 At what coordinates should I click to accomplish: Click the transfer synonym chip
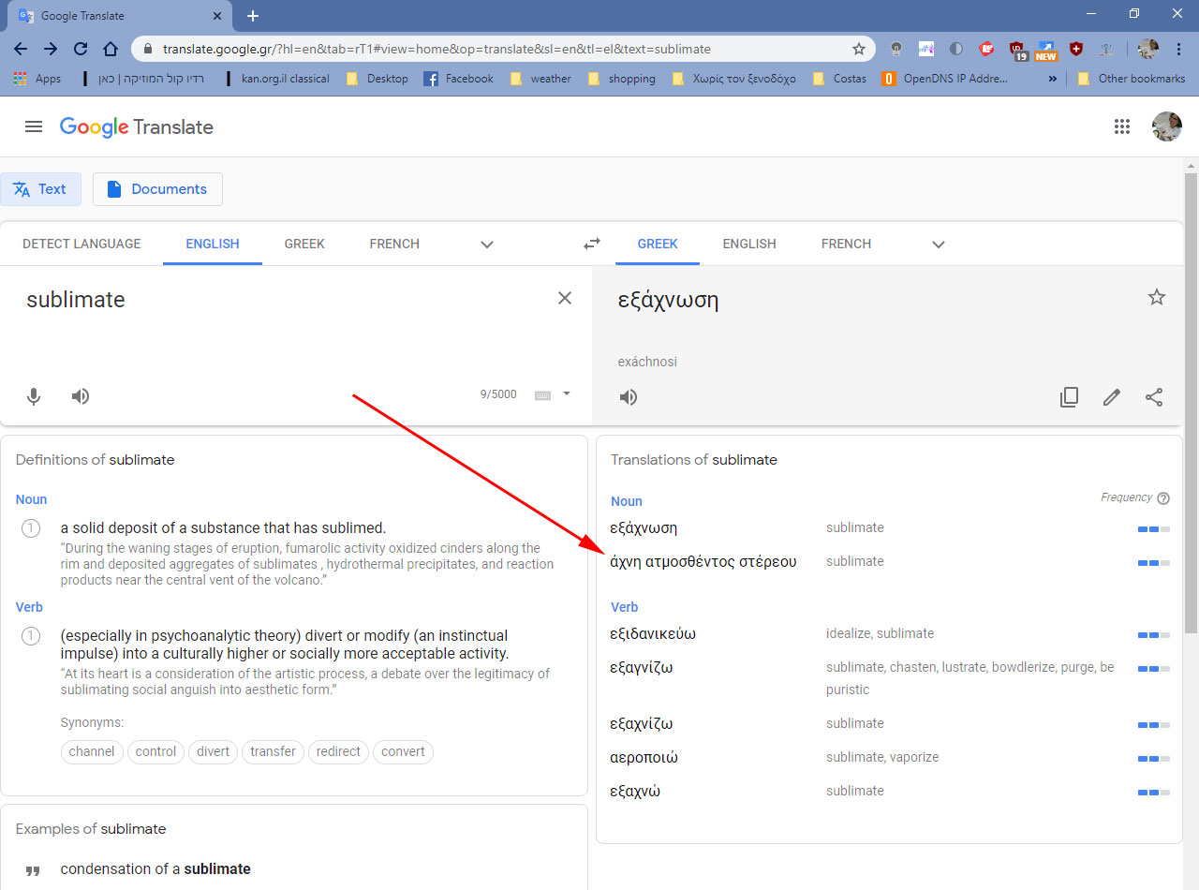pyautogui.click(x=273, y=751)
